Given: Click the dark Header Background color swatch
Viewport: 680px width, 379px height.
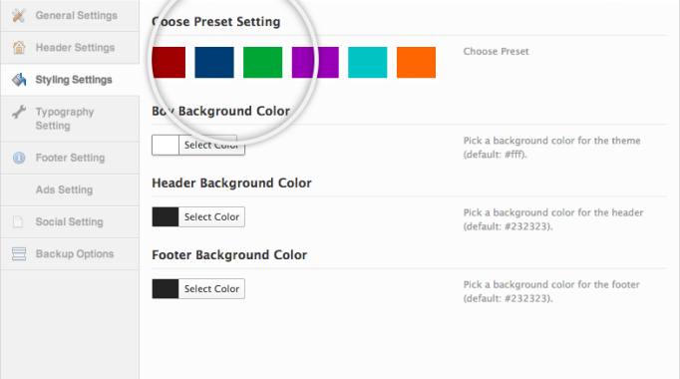Looking at the screenshot, I should (x=166, y=216).
